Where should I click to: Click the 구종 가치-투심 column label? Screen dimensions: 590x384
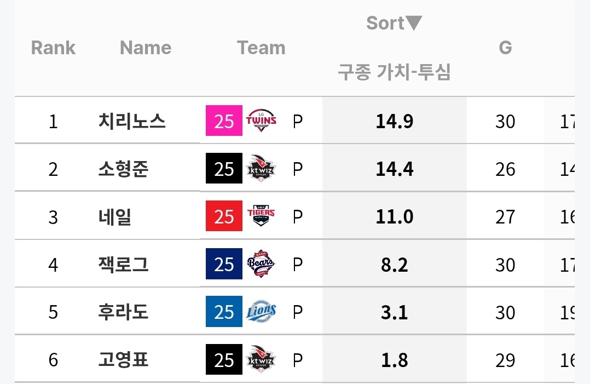point(394,72)
